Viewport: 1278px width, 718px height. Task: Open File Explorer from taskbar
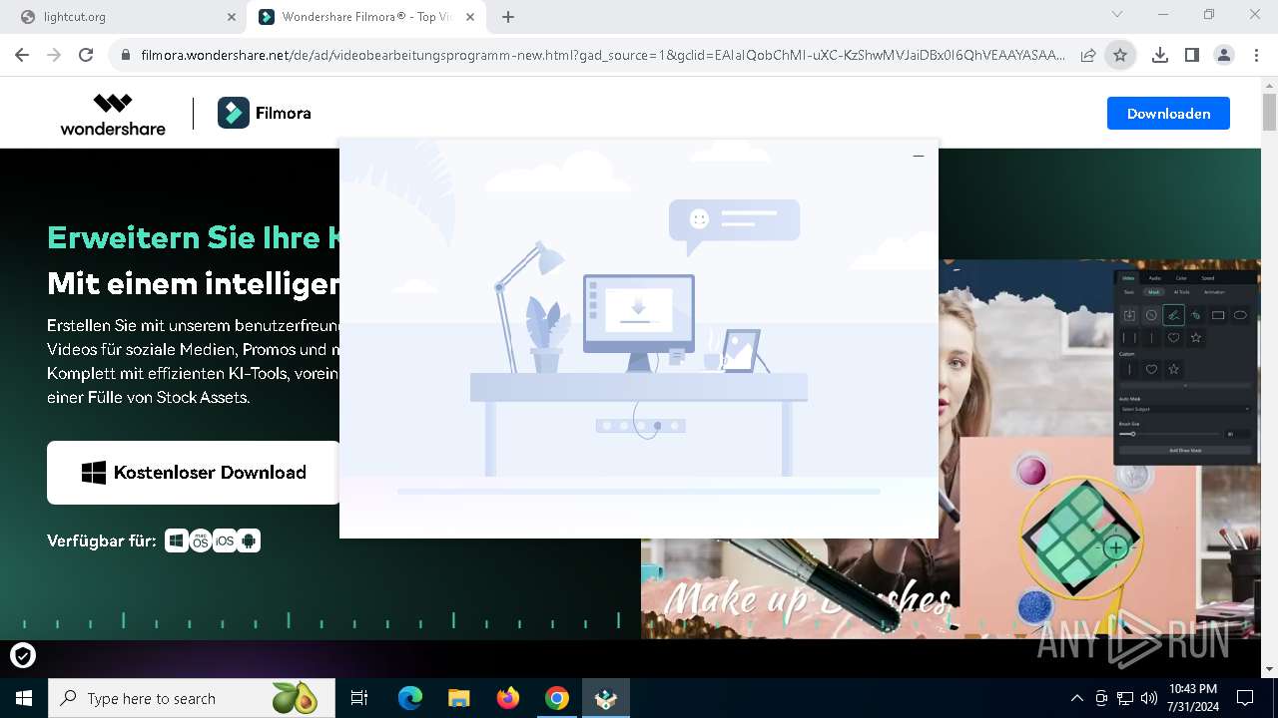click(459, 698)
